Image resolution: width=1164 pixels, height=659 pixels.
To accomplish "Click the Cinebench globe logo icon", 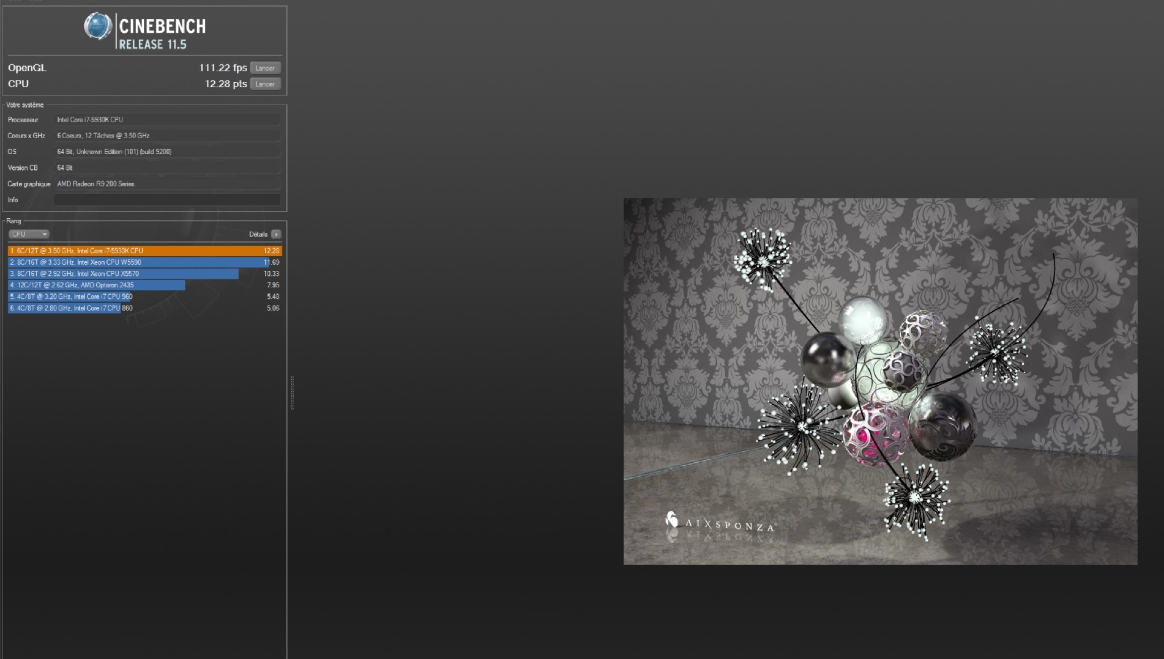I will coord(98,26).
